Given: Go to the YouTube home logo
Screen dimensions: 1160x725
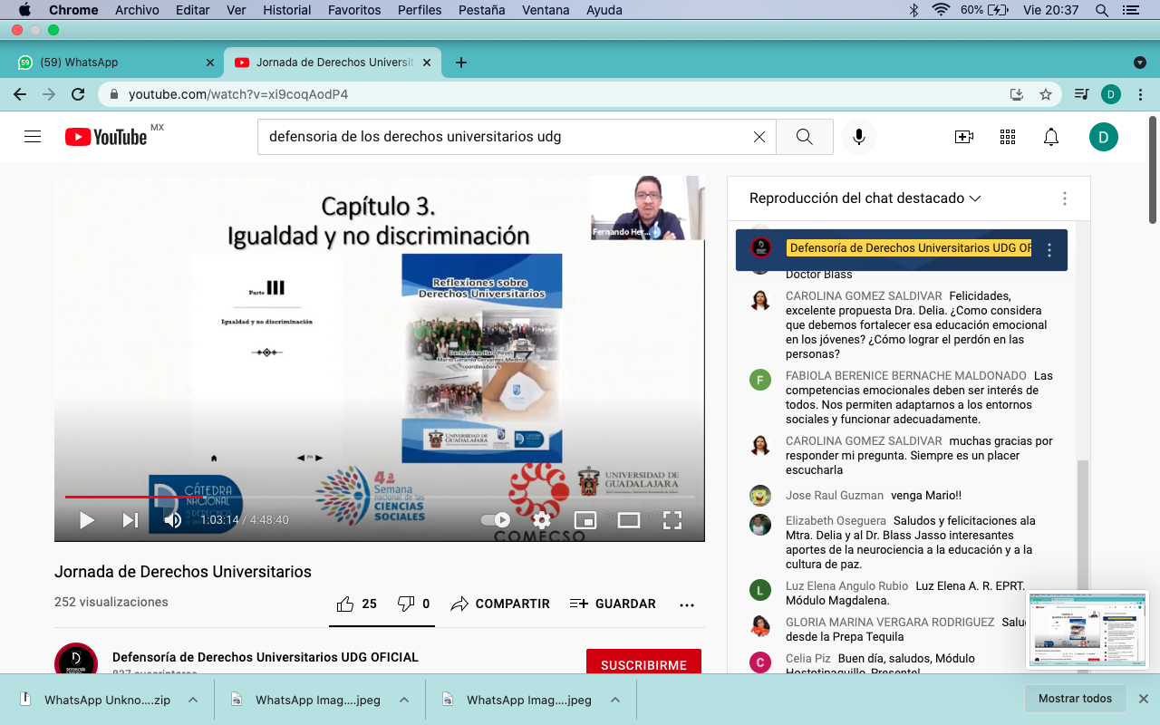Looking at the screenshot, I should pos(106,137).
